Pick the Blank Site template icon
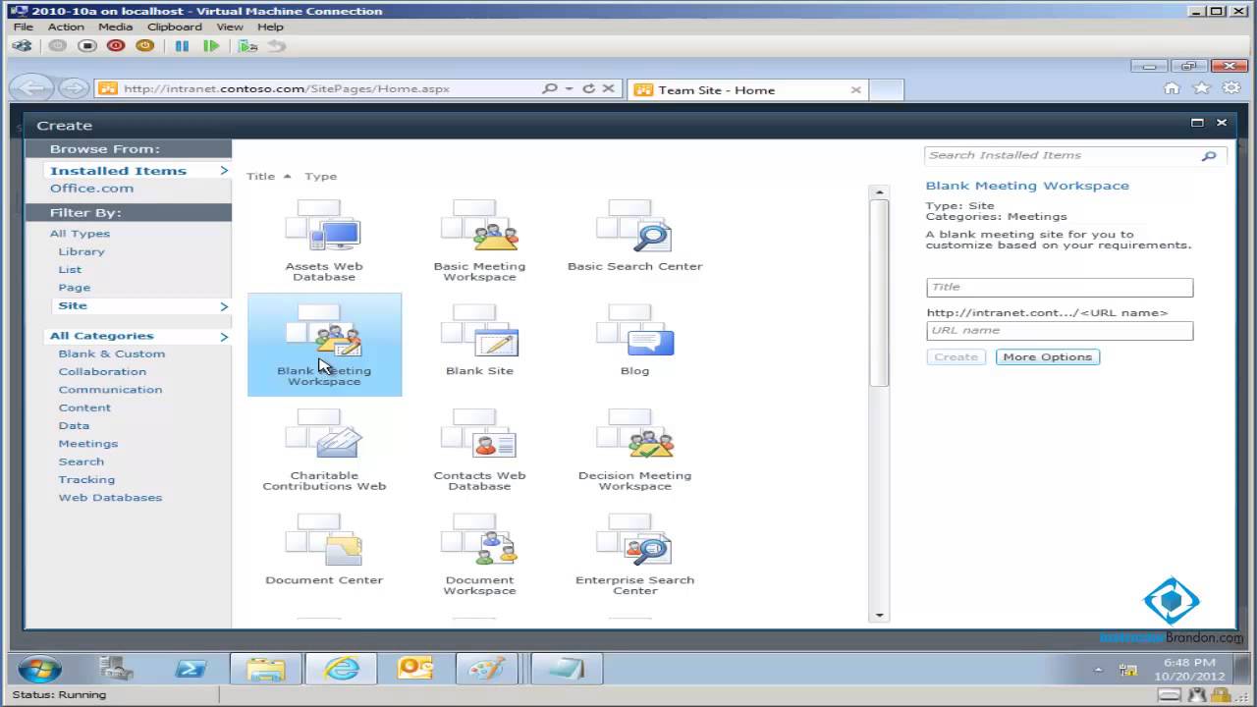 point(479,330)
